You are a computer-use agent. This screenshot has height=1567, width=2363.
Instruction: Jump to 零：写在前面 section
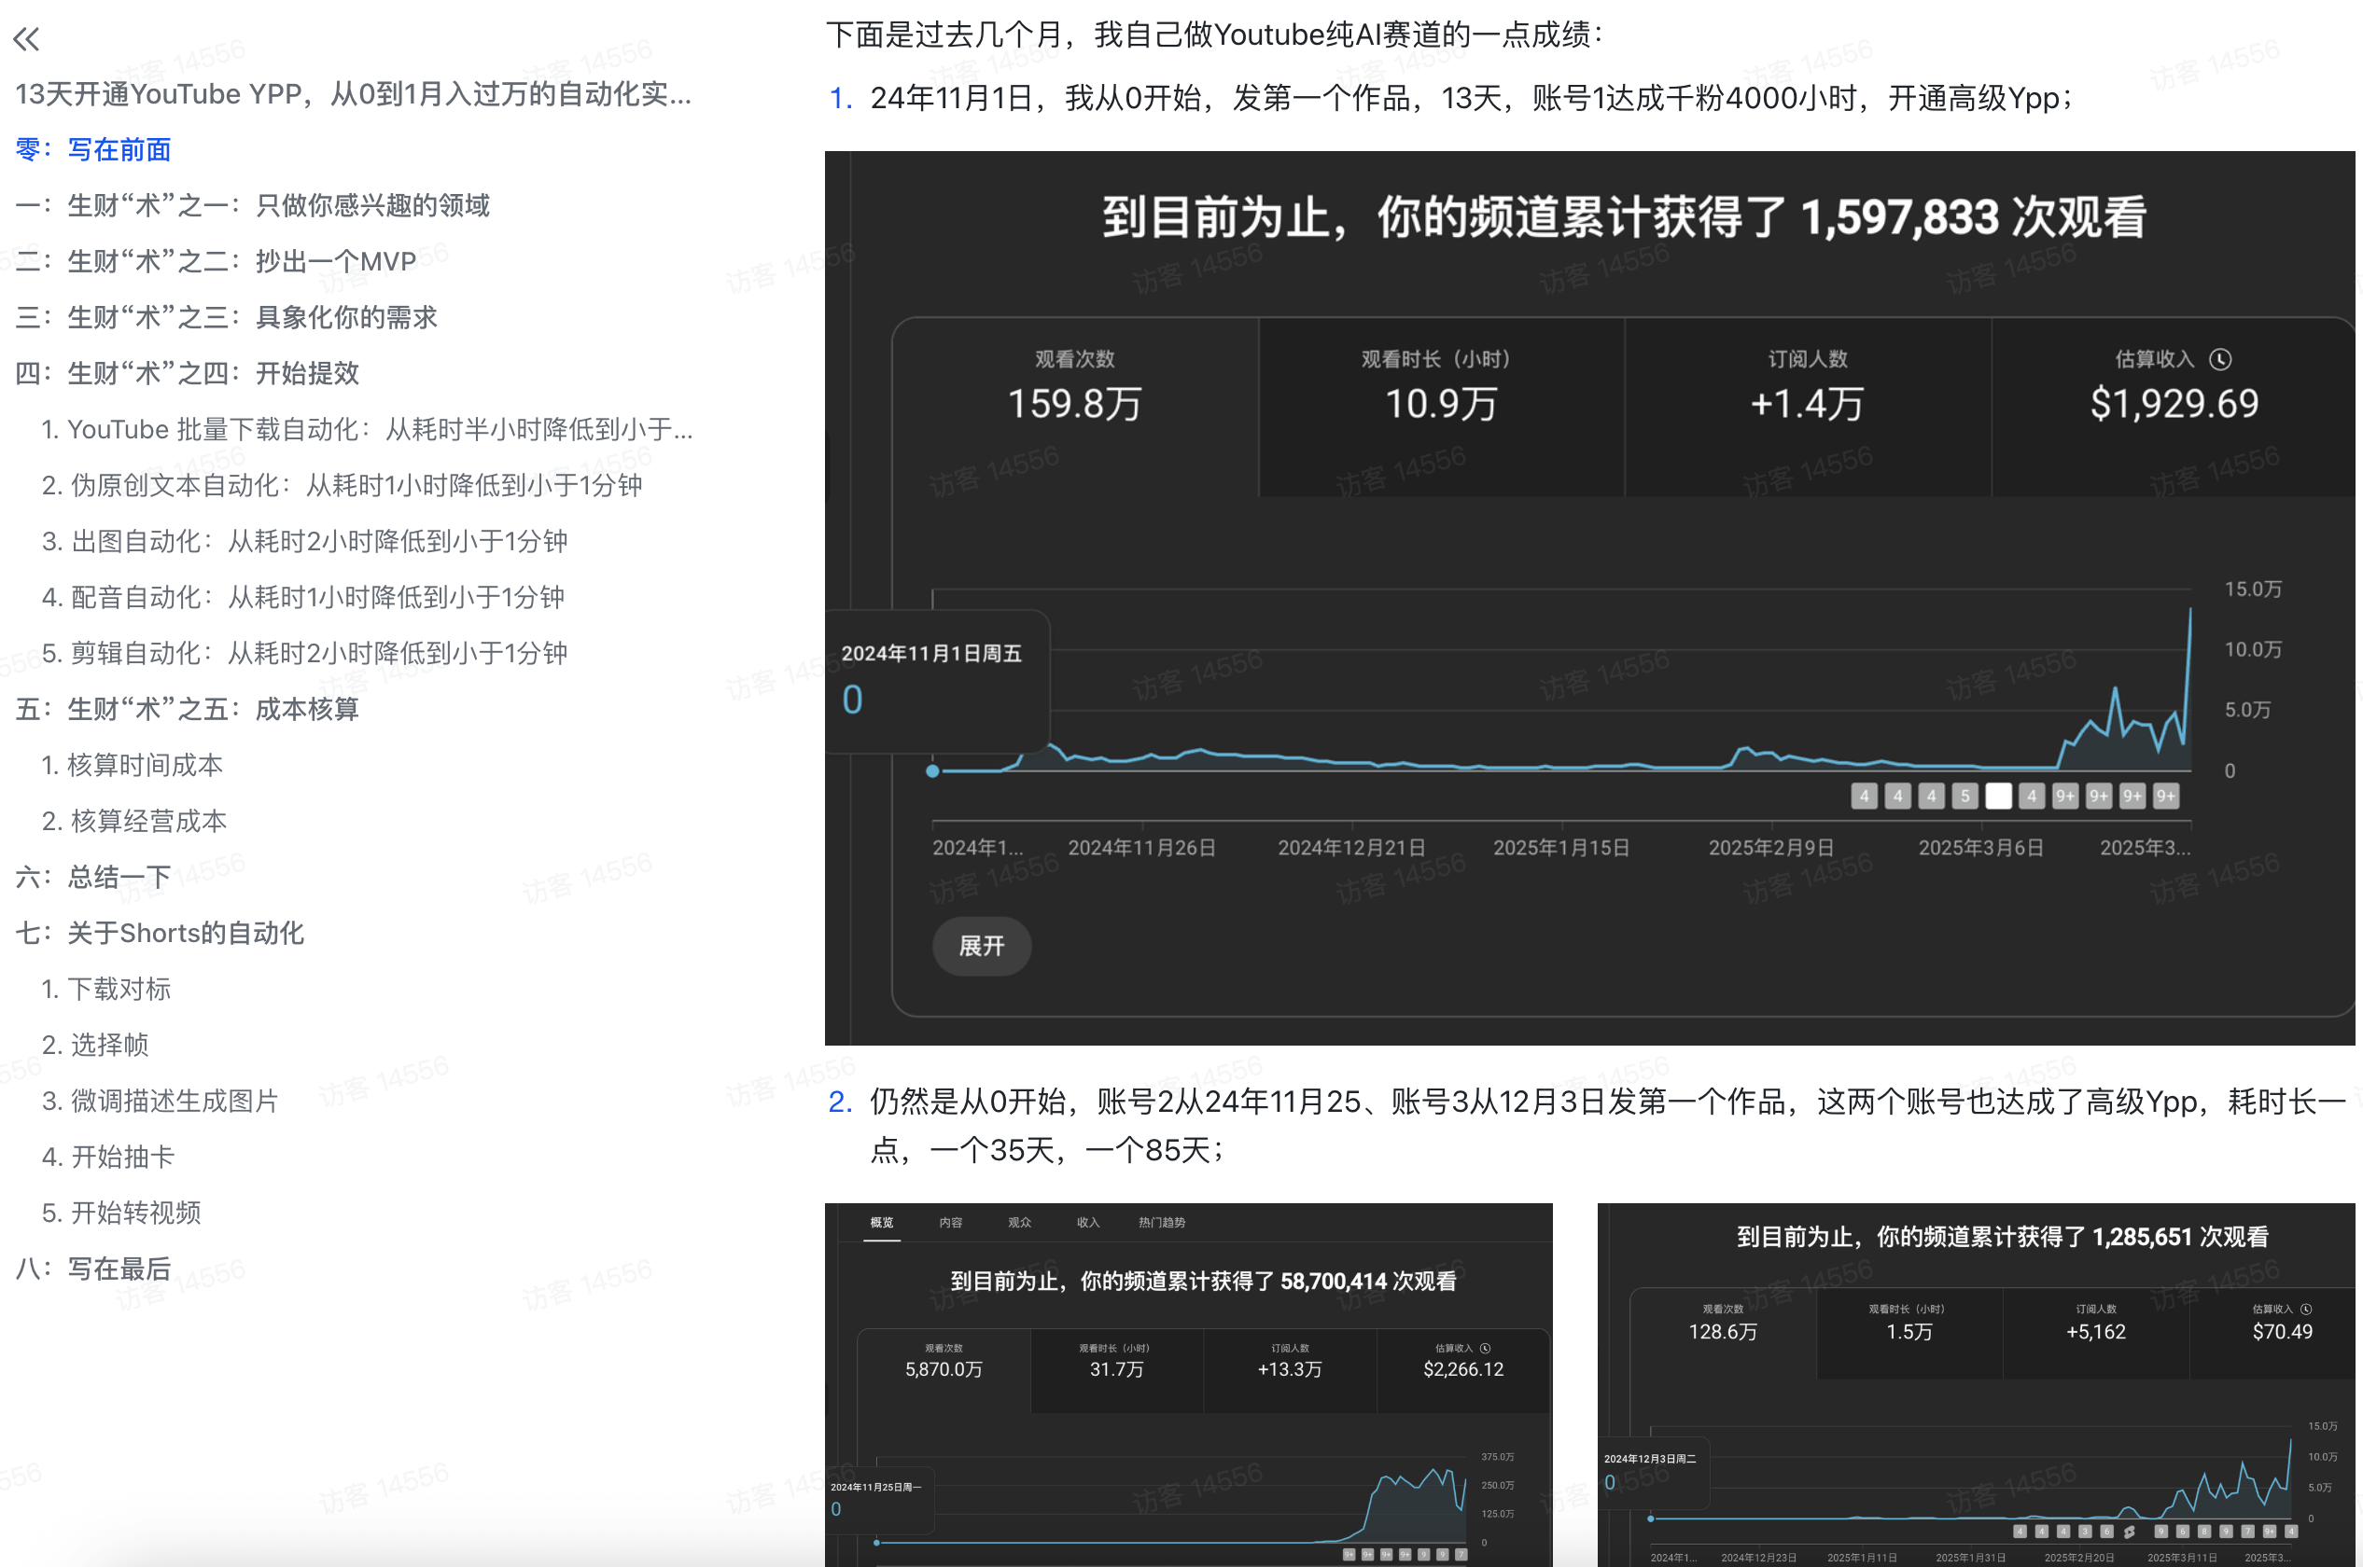point(93,150)
